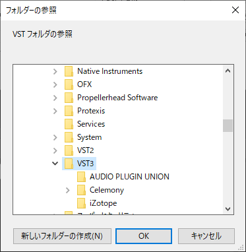Click the OFX folder icon
This screenshot has width=246, height=252.
click(x=69, y=84)
